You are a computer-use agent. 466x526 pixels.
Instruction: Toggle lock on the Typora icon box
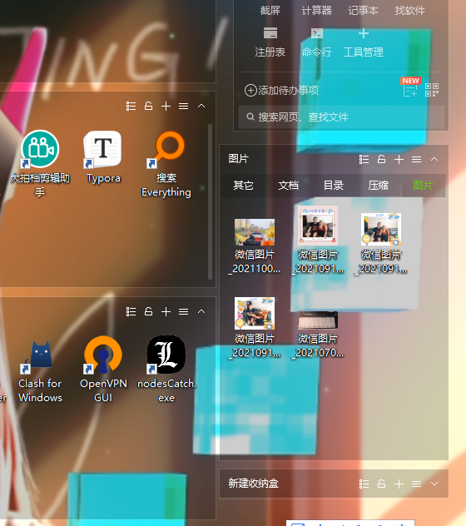tap(148, 106)
